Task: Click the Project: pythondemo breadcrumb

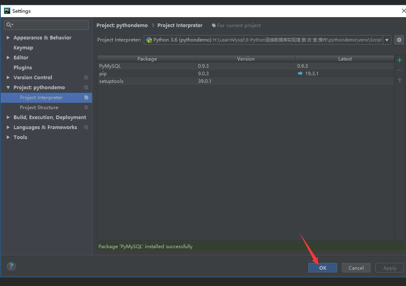Action: pyautogui.click(x=122, y=25)
